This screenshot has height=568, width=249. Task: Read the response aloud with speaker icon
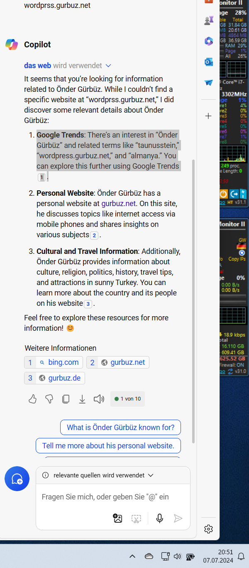pyautogui.click(x=99, y=399)
